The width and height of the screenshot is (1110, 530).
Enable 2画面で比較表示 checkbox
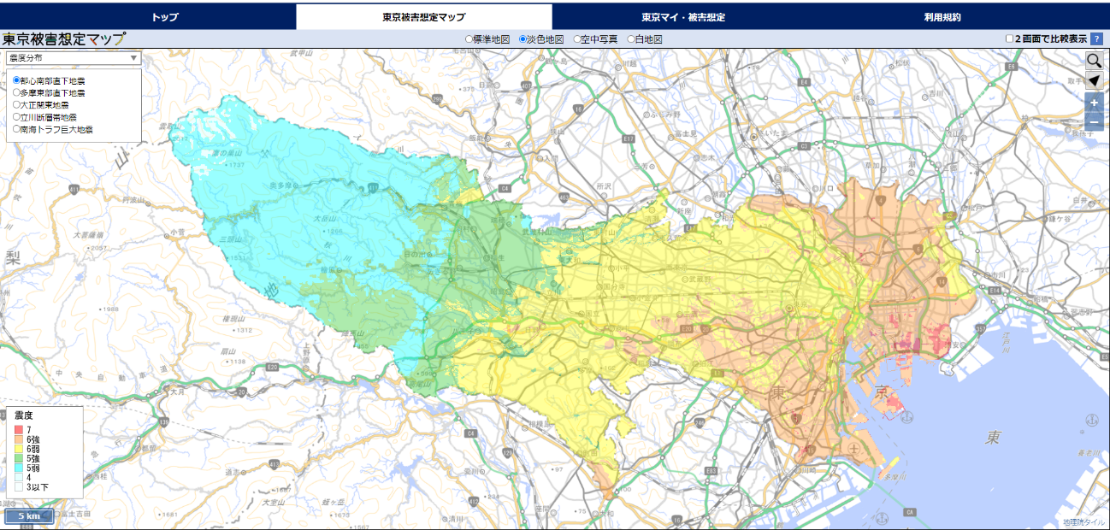click(x=1010, y=39)
